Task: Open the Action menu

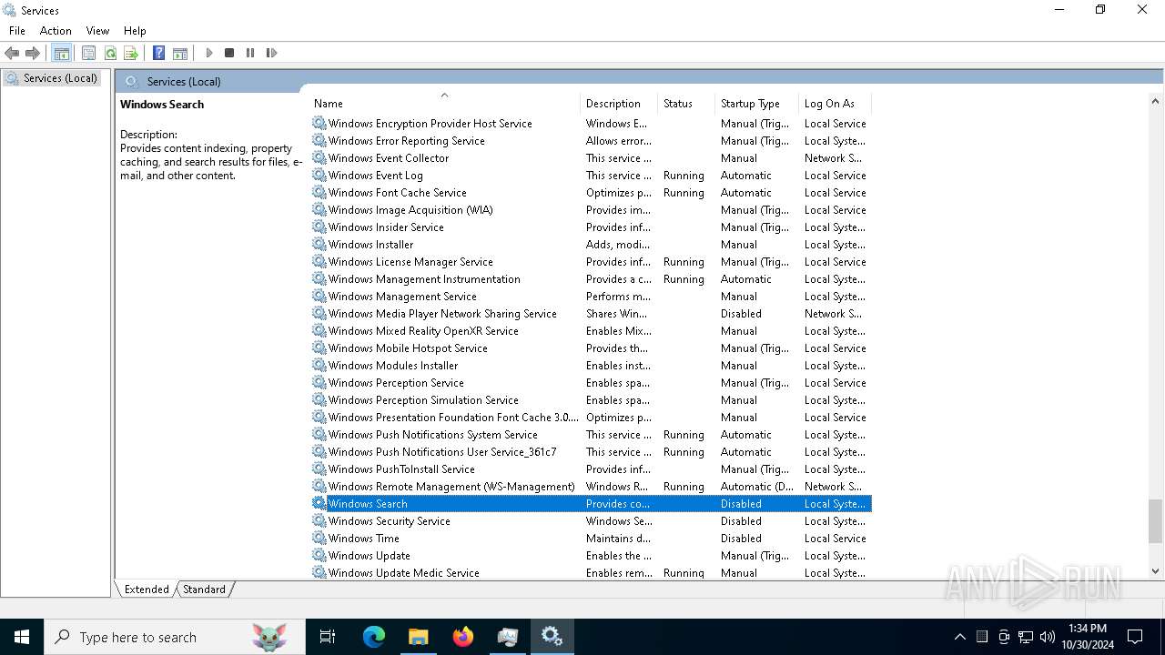Action: (56, 30)
